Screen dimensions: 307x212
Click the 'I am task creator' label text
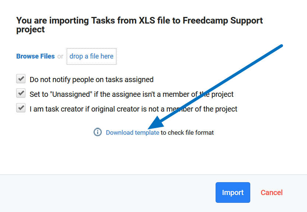tap(133, 109)
